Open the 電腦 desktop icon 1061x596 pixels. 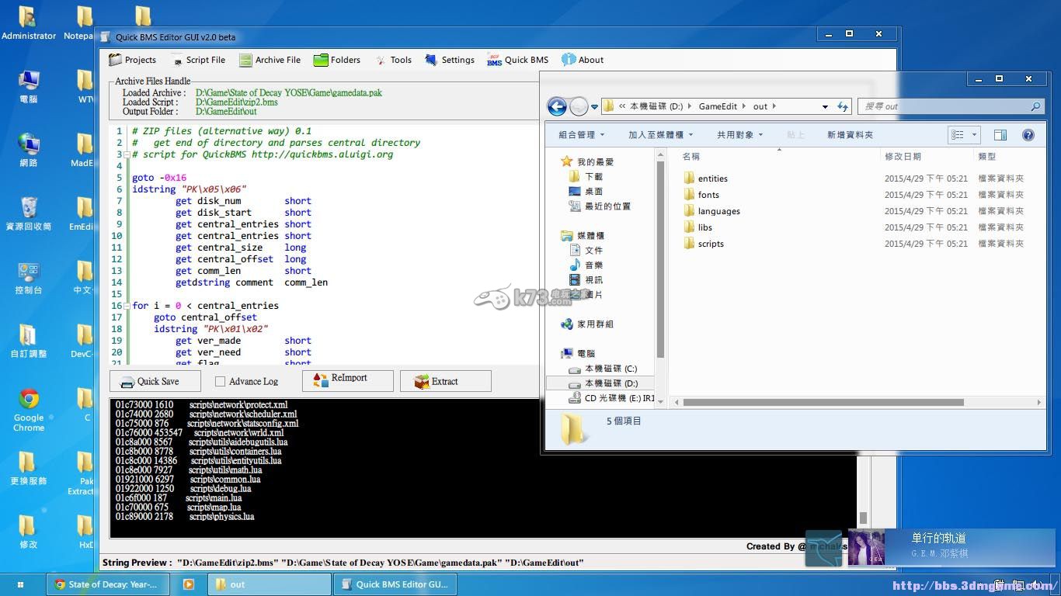tap(29, 86)
